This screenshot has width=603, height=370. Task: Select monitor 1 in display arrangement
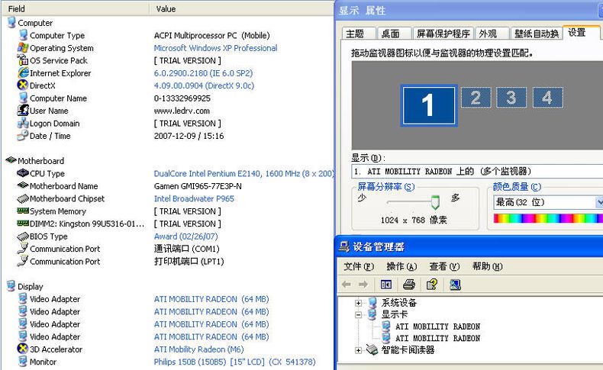tap(429, 105)
